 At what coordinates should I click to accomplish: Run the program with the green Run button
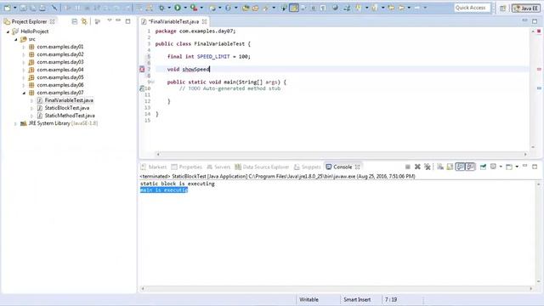178,8
